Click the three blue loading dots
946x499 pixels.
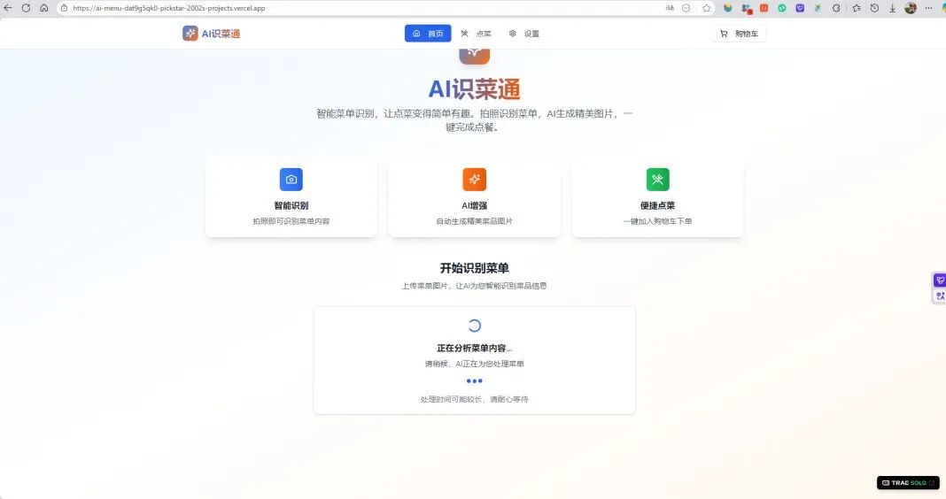click(474, 380)
